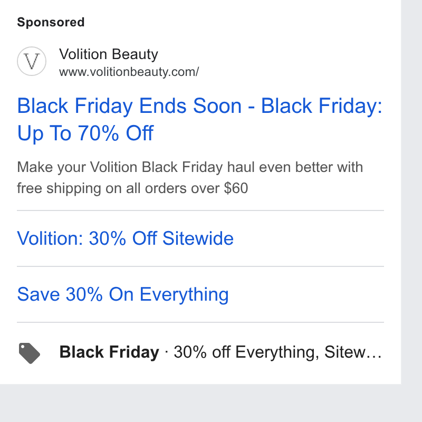The width and height of the screenshot is (422, 422).
Task: Open the Black Friday Ends Soon headline
Action: coord(129,106)
